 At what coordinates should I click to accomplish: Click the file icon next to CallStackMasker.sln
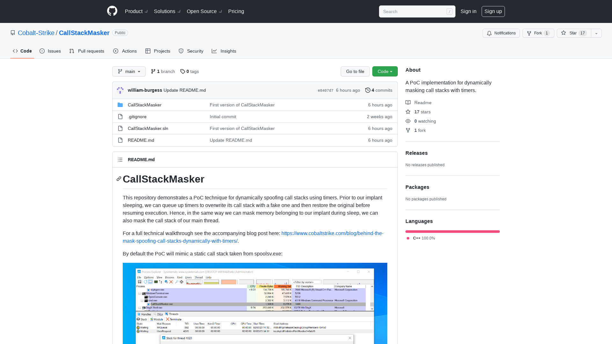point(120,128)
